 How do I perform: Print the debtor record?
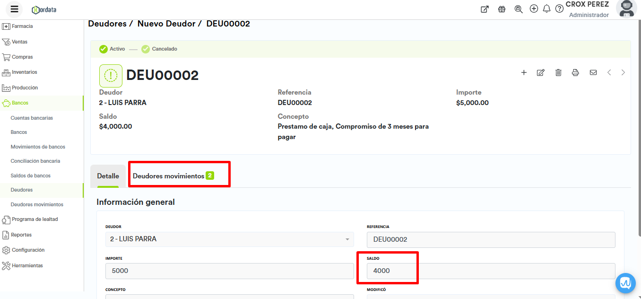575,72
